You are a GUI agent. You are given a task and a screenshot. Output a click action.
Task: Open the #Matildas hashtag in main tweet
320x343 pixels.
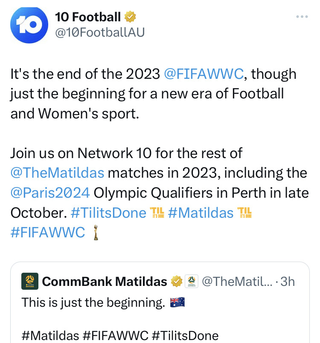pos(201,212)
